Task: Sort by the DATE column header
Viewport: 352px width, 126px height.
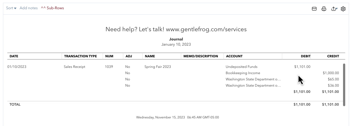Action: coord(14,56)
